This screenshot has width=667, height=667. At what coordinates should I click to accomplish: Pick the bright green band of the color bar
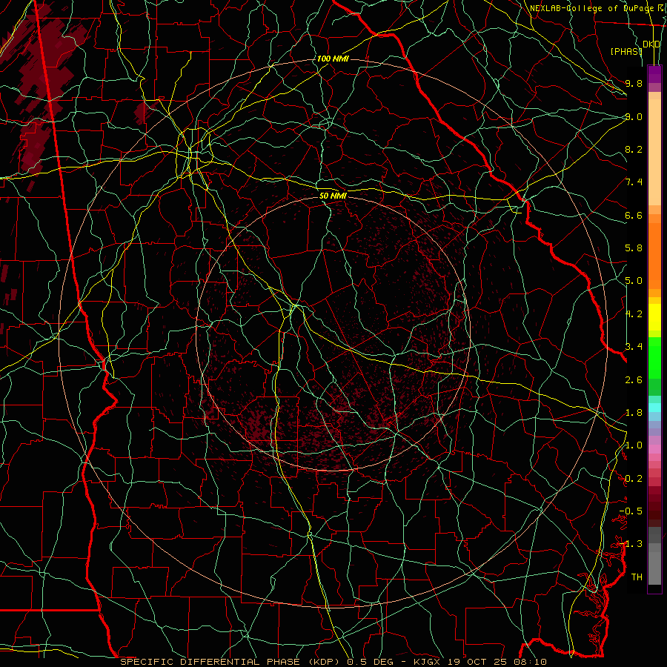tap(654, 357)
